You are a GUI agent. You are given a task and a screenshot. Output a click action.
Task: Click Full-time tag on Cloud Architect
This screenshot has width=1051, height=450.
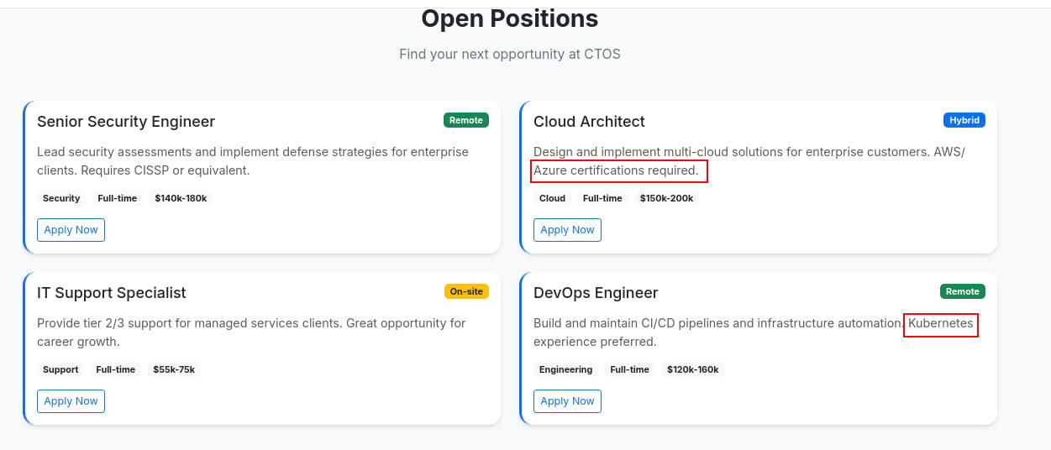[x=602, y=198]
